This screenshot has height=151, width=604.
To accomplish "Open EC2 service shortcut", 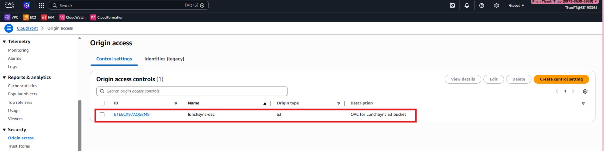I will coord(30,17).
